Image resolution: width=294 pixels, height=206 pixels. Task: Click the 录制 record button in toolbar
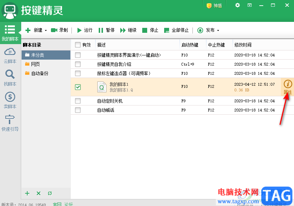click(59, 30)
